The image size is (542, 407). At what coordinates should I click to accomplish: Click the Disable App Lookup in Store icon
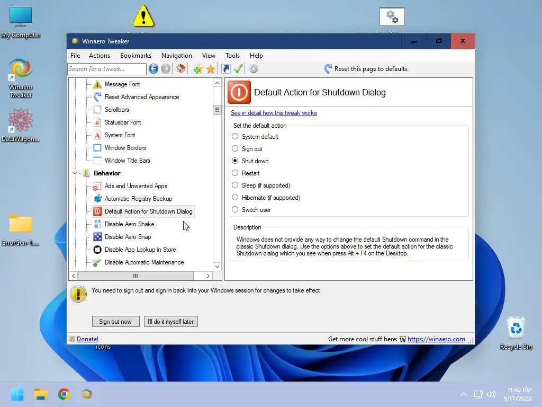tap(97, 250)
